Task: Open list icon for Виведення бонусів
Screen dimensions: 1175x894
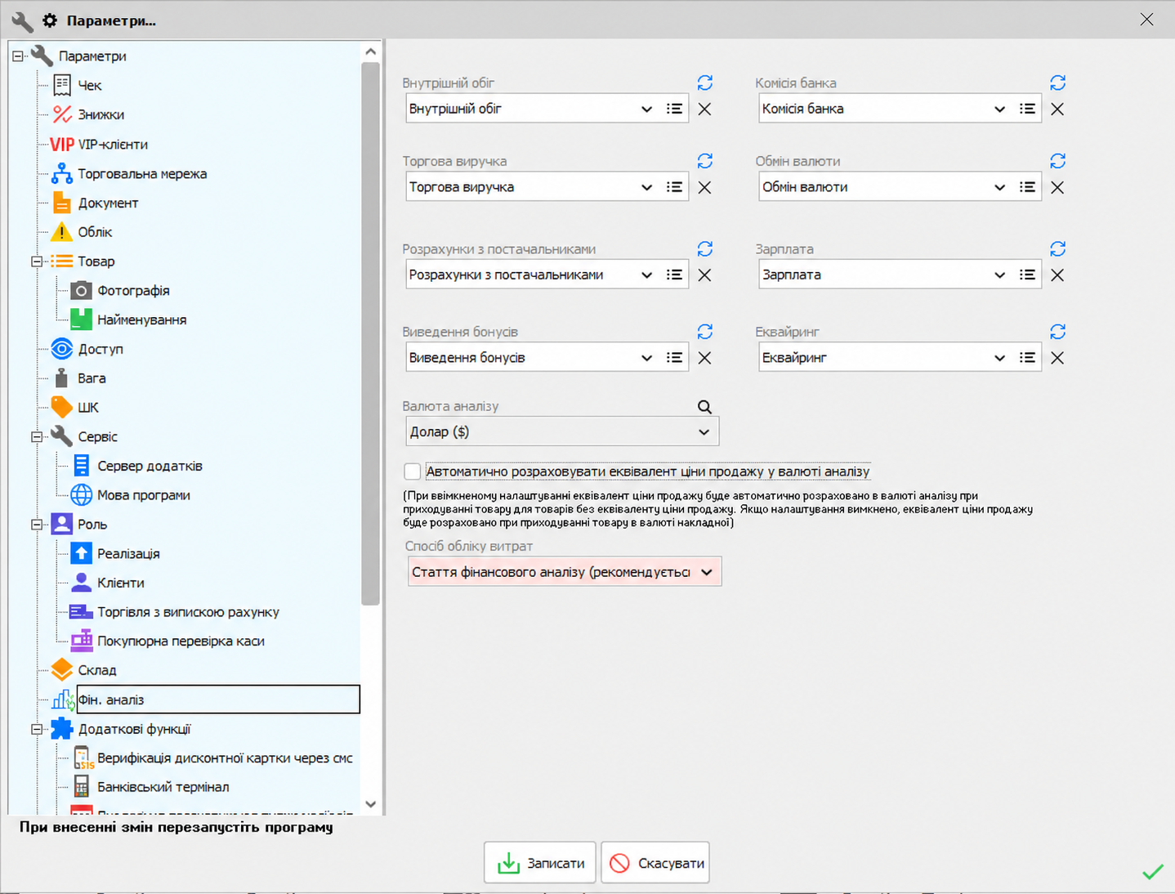Action: (x=674, y=358)
